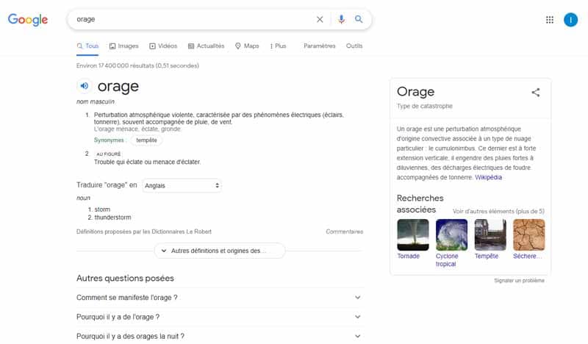This screenshot has height=344, width=588.
Task: Click the Cyclone tropical text link
Action: coord(447,260)
